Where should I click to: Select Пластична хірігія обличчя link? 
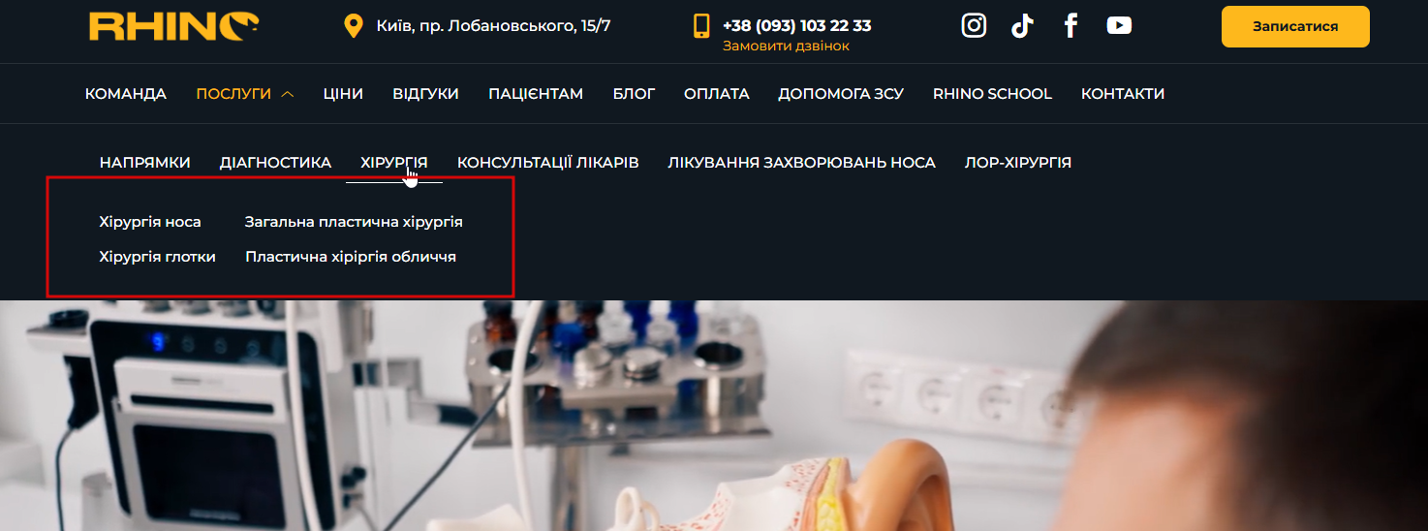pyautogui.click(x=351, y=257)
